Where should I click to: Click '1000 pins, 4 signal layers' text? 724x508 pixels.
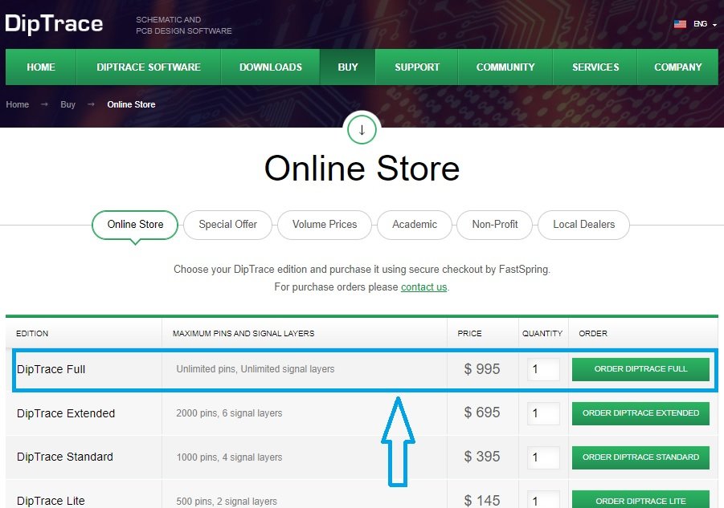(229, 457)
